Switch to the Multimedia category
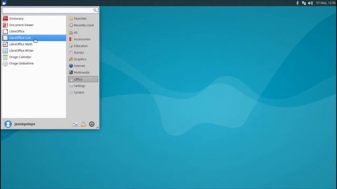This screenshot has width=337, height=189. tap(83, 72)
